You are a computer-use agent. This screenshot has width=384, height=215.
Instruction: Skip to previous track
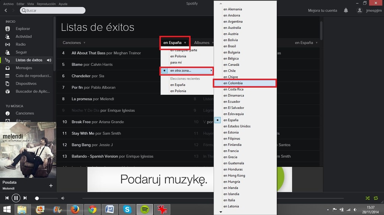click(7, 198)
